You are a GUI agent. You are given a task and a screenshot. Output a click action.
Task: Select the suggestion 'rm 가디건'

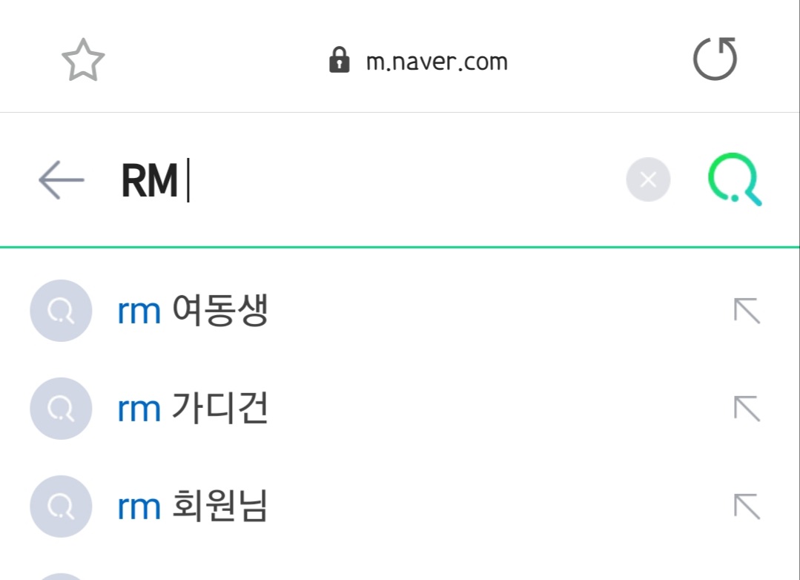tap(192, 409)
